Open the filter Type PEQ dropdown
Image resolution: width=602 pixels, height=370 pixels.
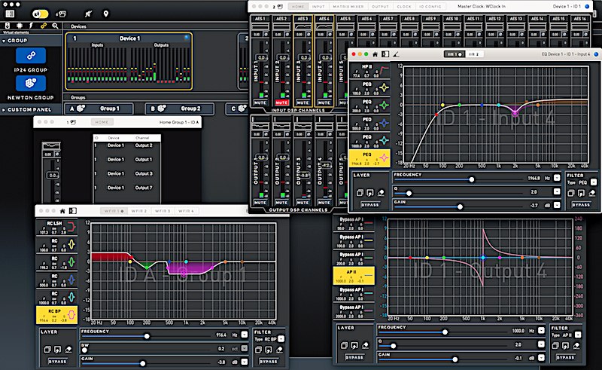click(x=594, y=182)
